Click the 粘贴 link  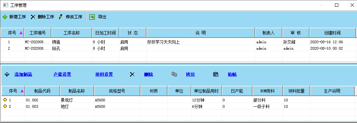coord(232,74)
